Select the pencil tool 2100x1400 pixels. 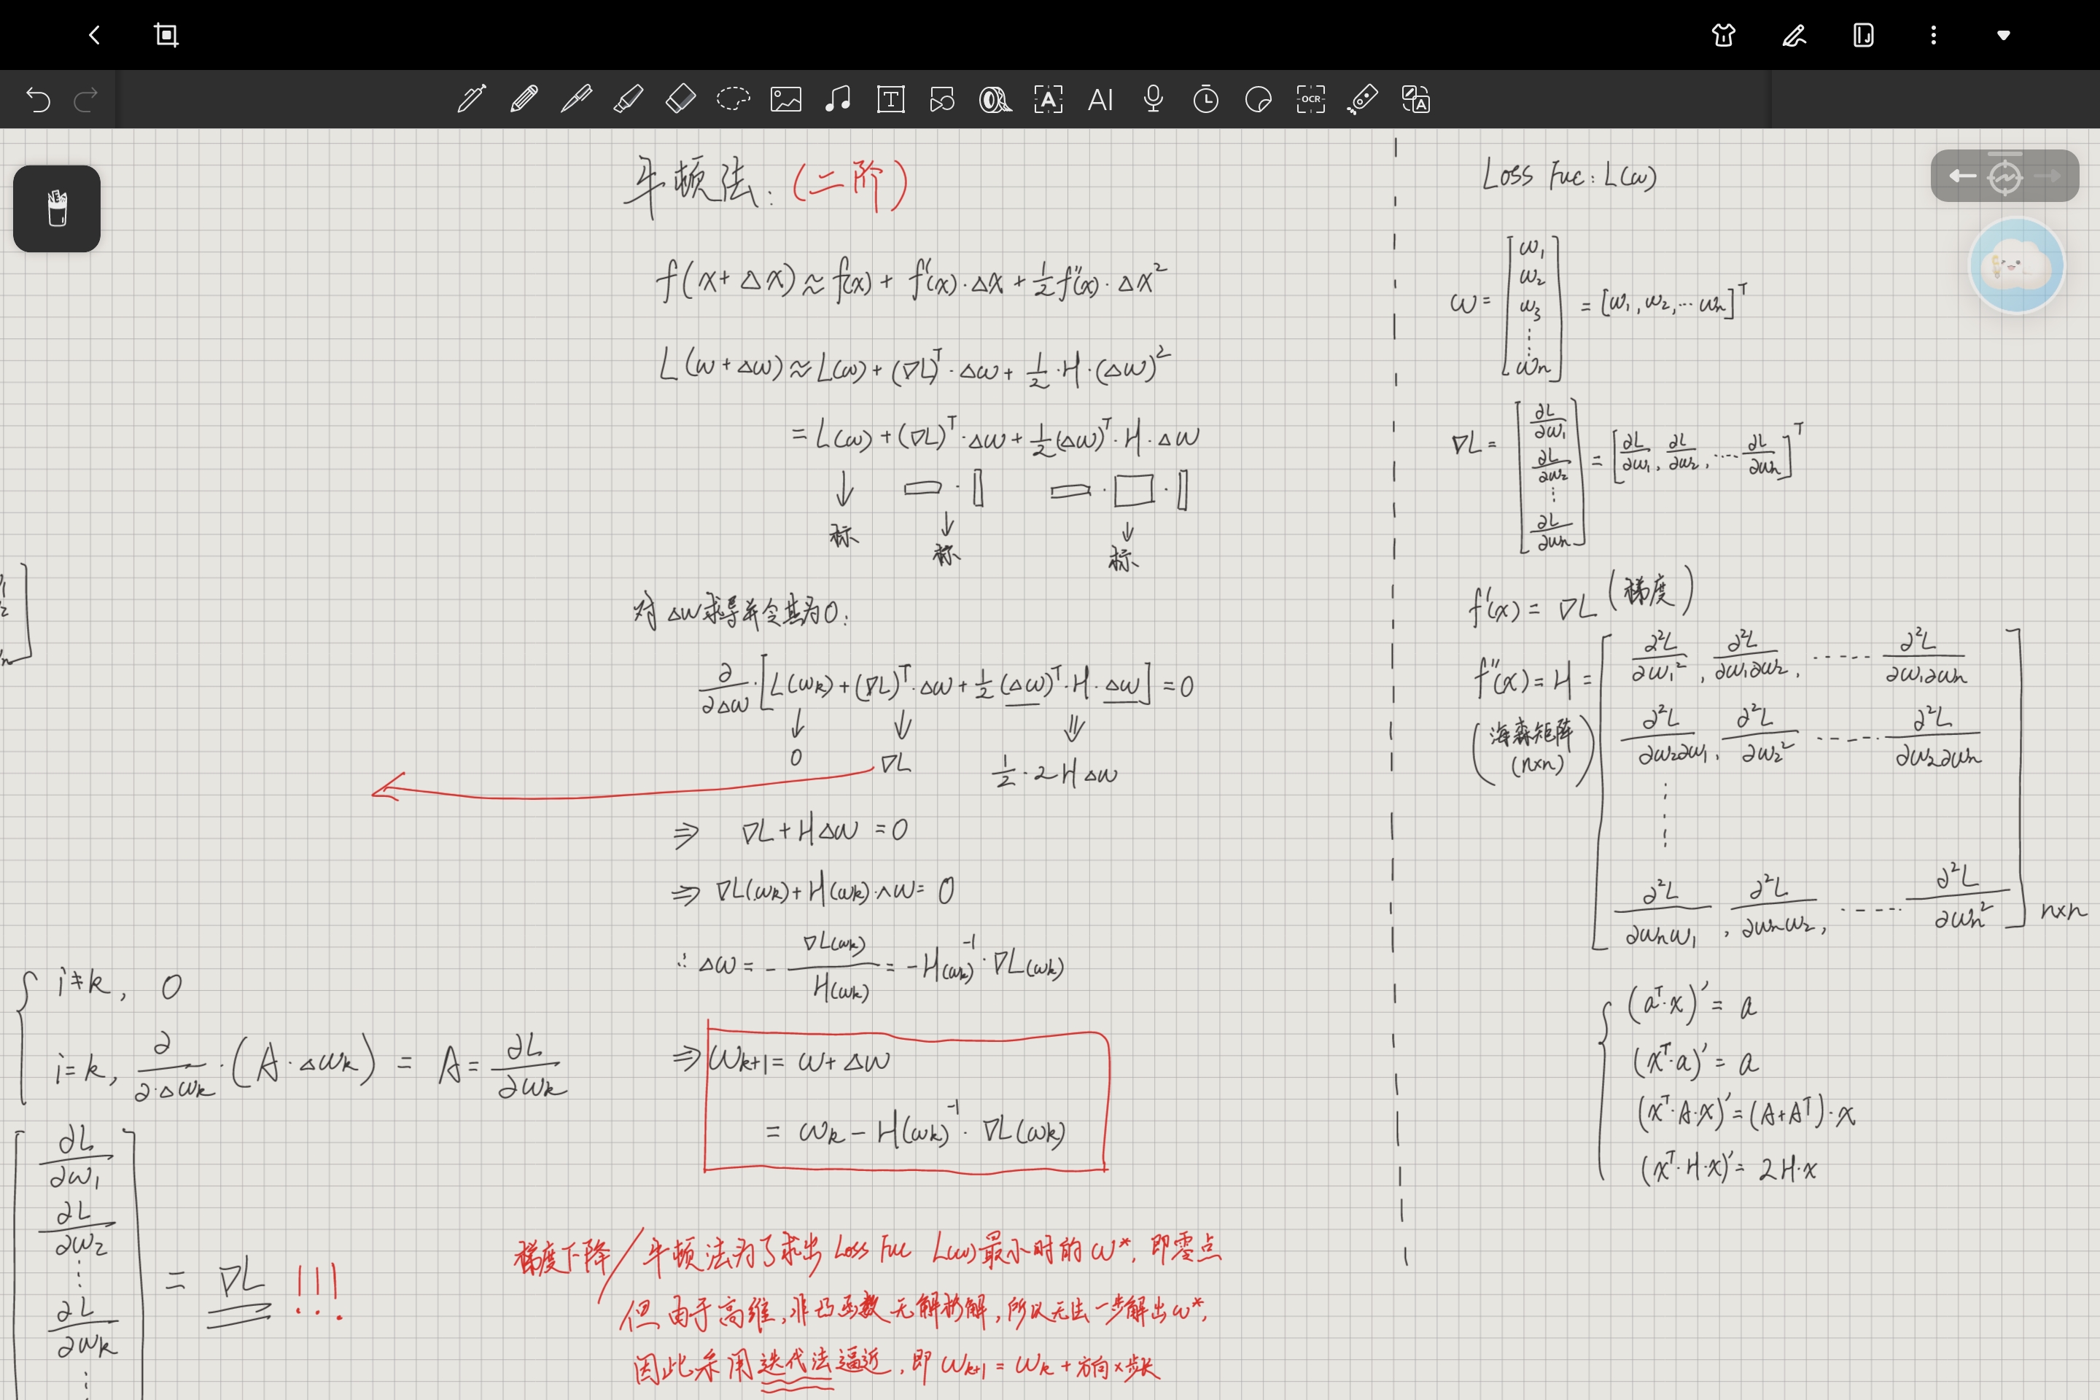click(524, 99)
